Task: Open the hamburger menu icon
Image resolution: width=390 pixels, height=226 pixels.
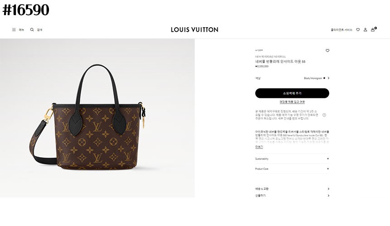Action: 14,29
